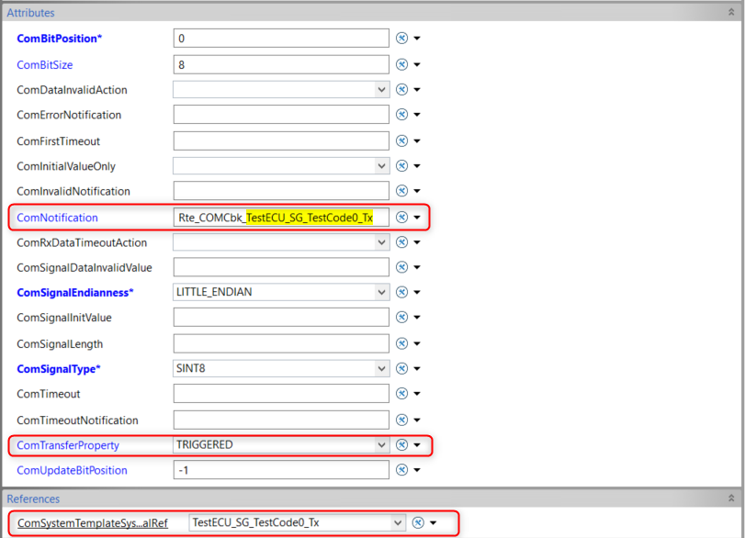
Task: Click the ComErrorNotification input field
Action: click(281, 115)
